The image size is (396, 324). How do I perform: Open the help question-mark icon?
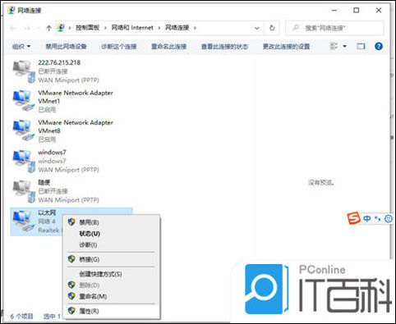coord(379,46)
